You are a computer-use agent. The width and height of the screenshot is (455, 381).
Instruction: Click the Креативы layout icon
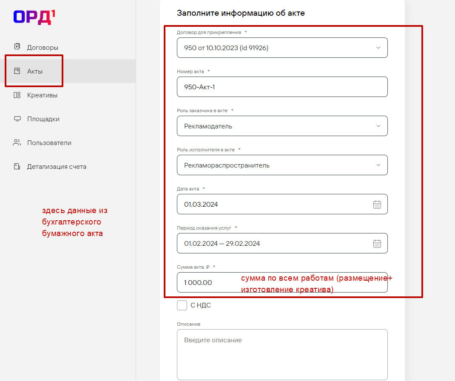coord(17,95)
